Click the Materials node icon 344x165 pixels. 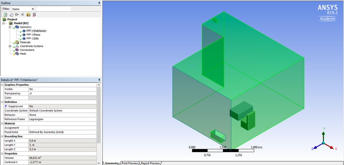coord(17,42)
